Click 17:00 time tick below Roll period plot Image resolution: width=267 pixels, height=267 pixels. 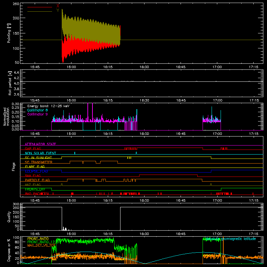point(218,100)
